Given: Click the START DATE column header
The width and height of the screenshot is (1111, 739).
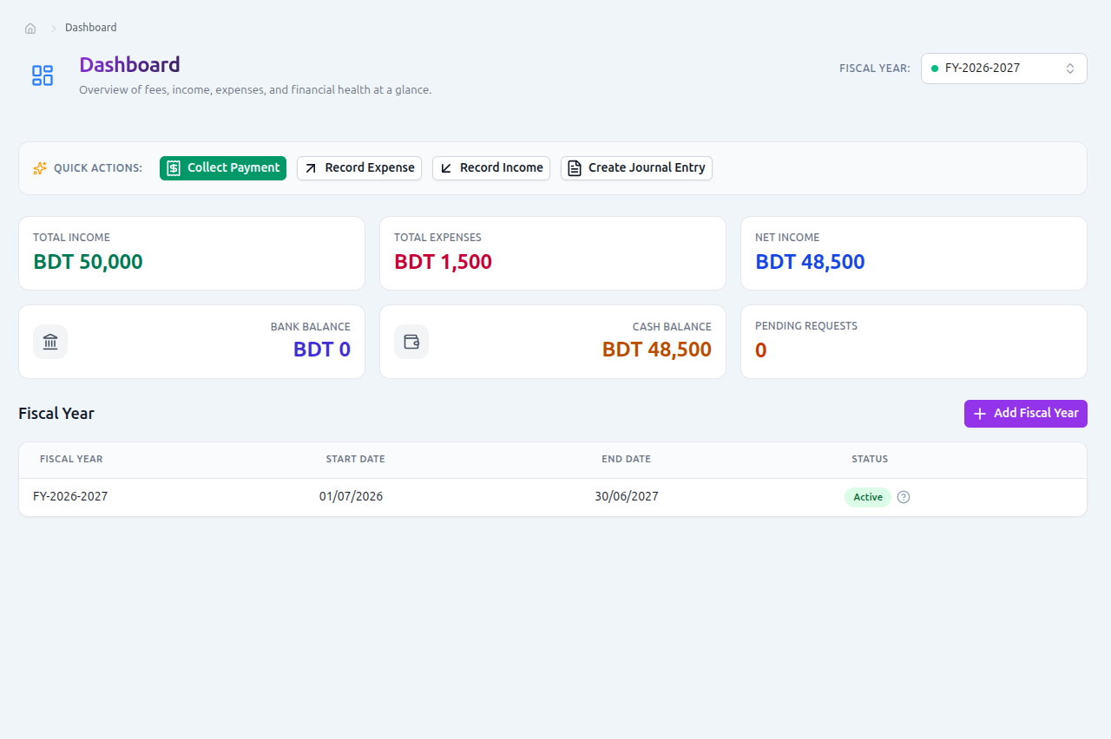Looking at the screenshot, I should point(355,459).
